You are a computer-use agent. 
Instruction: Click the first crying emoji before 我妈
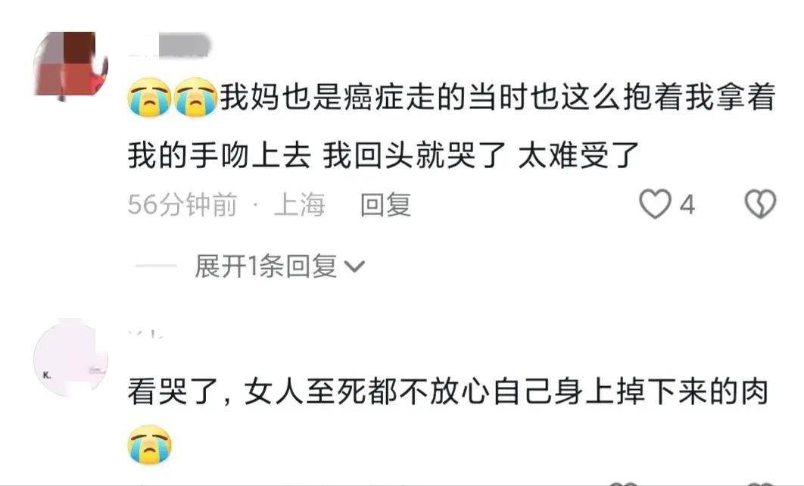click(149, 98)
